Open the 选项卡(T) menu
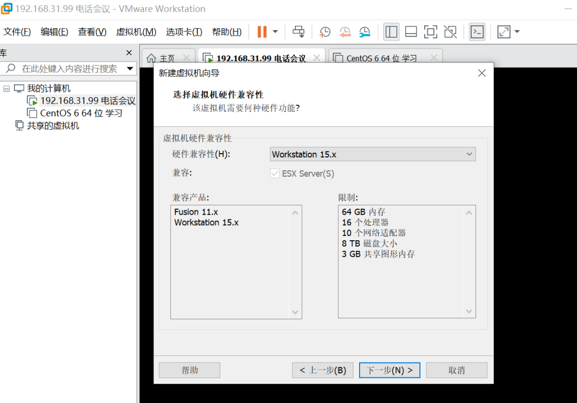Viewport: 577px width, 403px height. (184, 32)
